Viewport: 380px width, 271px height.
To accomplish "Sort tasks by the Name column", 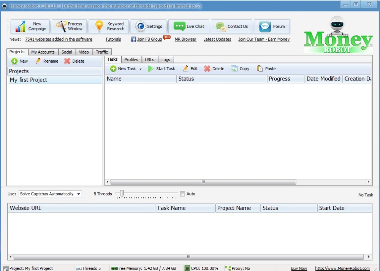I will pyautogui.click(x=141, y=79).
